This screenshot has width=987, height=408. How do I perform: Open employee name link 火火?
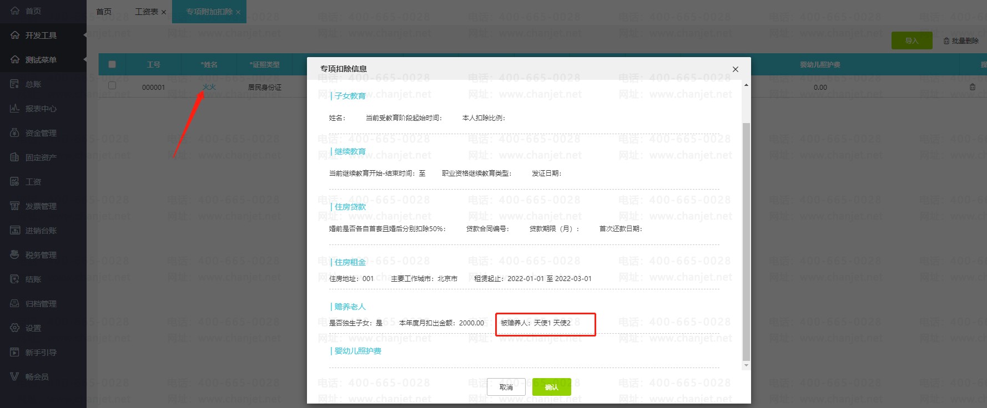pos(209,87)
